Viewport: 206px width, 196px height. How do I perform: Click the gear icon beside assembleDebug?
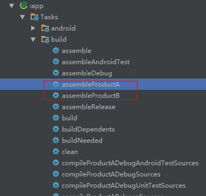click(56, 73)
